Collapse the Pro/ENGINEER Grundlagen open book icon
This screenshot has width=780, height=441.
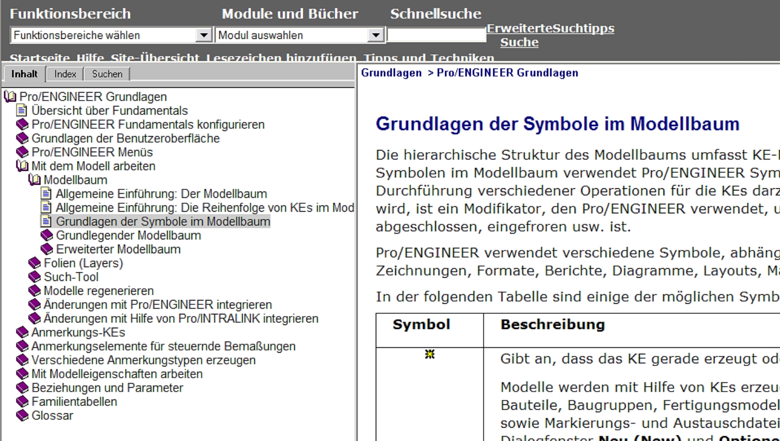(10, 97)
